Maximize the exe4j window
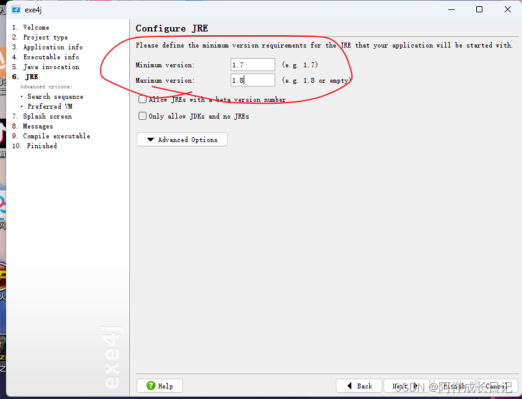Screen dimensions: 522x399 [x=479, y=9]
